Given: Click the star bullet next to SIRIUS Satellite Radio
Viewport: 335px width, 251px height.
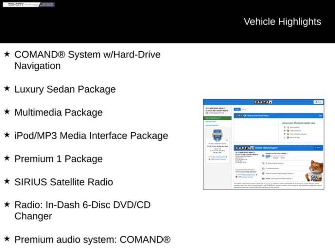Looking at the screenshot, I should coord(7,181).
